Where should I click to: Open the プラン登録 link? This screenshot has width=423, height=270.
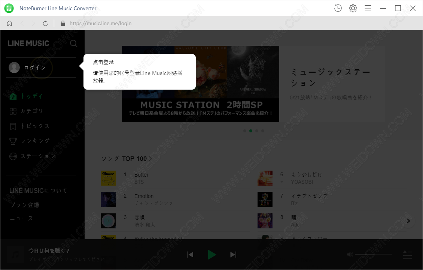click(x=25, y=205)
